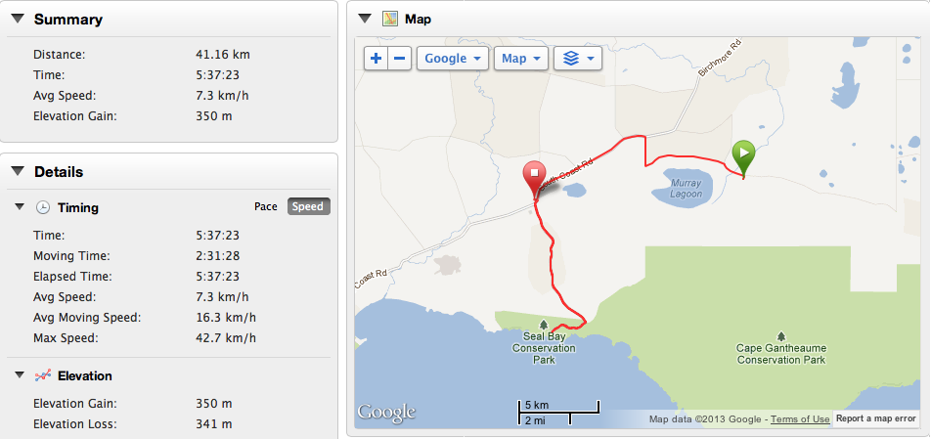This screenshot has height=439, width=931.
Task: Click Report a map error
Action: [x=876, y=419]
